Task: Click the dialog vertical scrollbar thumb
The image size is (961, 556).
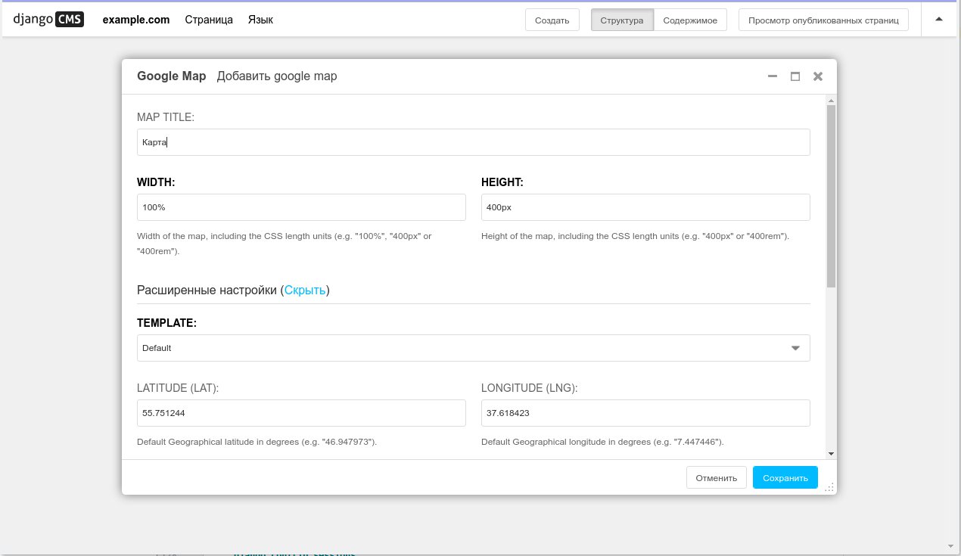Action: 831,197
